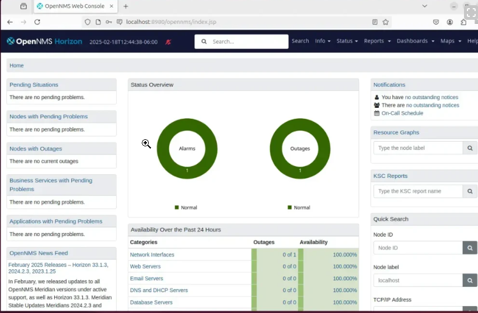Screen dimensions: 478x313
Task: Click KSC Reports search magnifier button
Action: [x=470, y=191]
